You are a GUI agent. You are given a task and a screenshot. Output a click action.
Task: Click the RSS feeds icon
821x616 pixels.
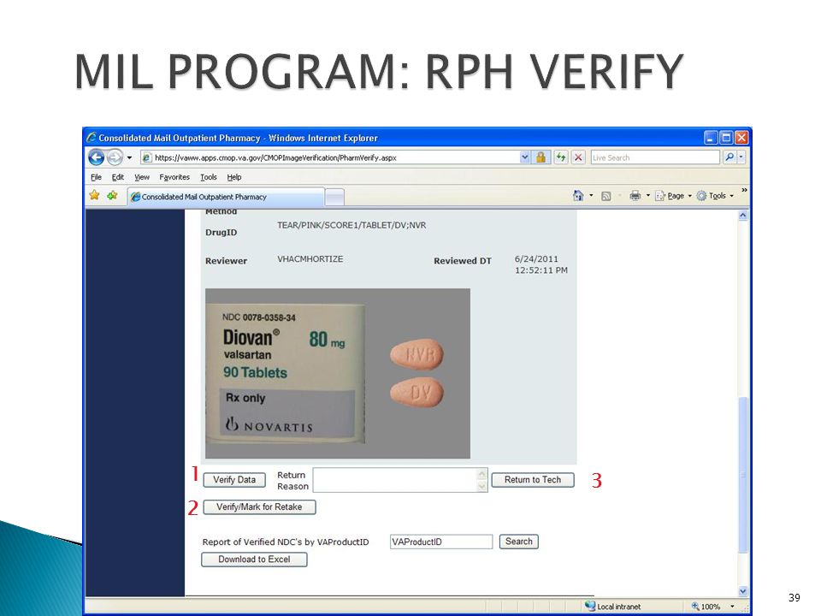click(605, 196)
